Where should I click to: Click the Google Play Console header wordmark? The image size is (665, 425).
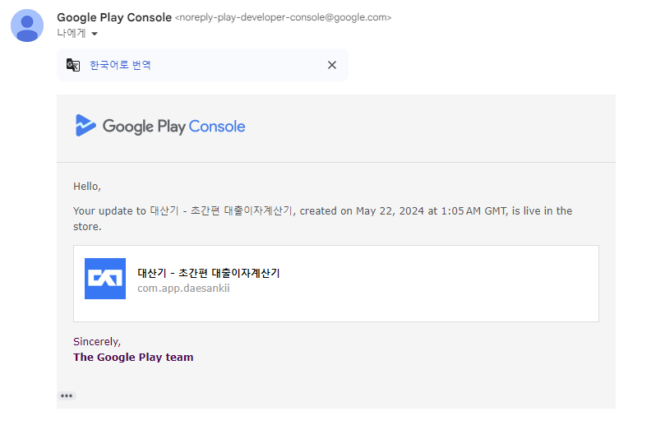(173, 127)
